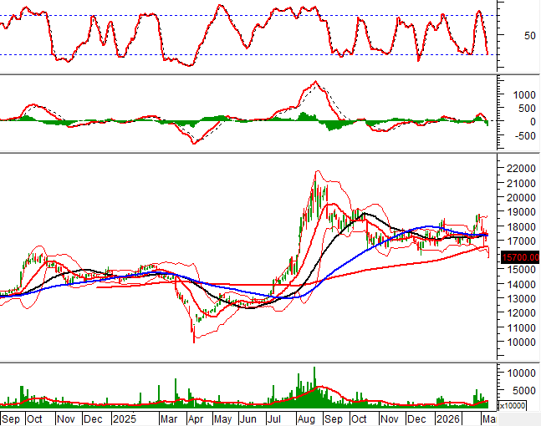
Task: Click the Aug label on the time axis
Action: (x=306, y=418)
